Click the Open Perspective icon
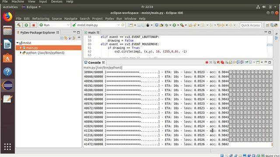280x157 pixels. (x=267, y=25)
